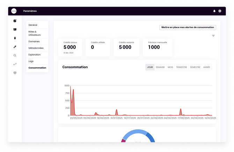The width and height of the screenshot is (234, 152).
Task: Select the TRIMESTRE period toggle
Action: pyautogui.click(x=182, y=67)
